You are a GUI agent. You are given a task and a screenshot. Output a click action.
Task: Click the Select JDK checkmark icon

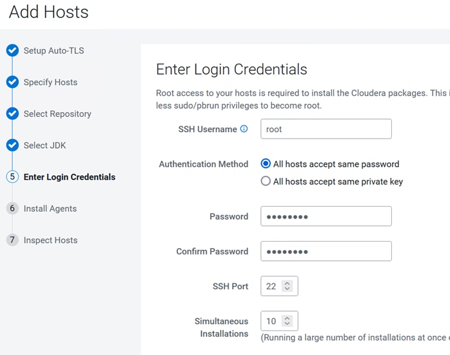(12, 145)
